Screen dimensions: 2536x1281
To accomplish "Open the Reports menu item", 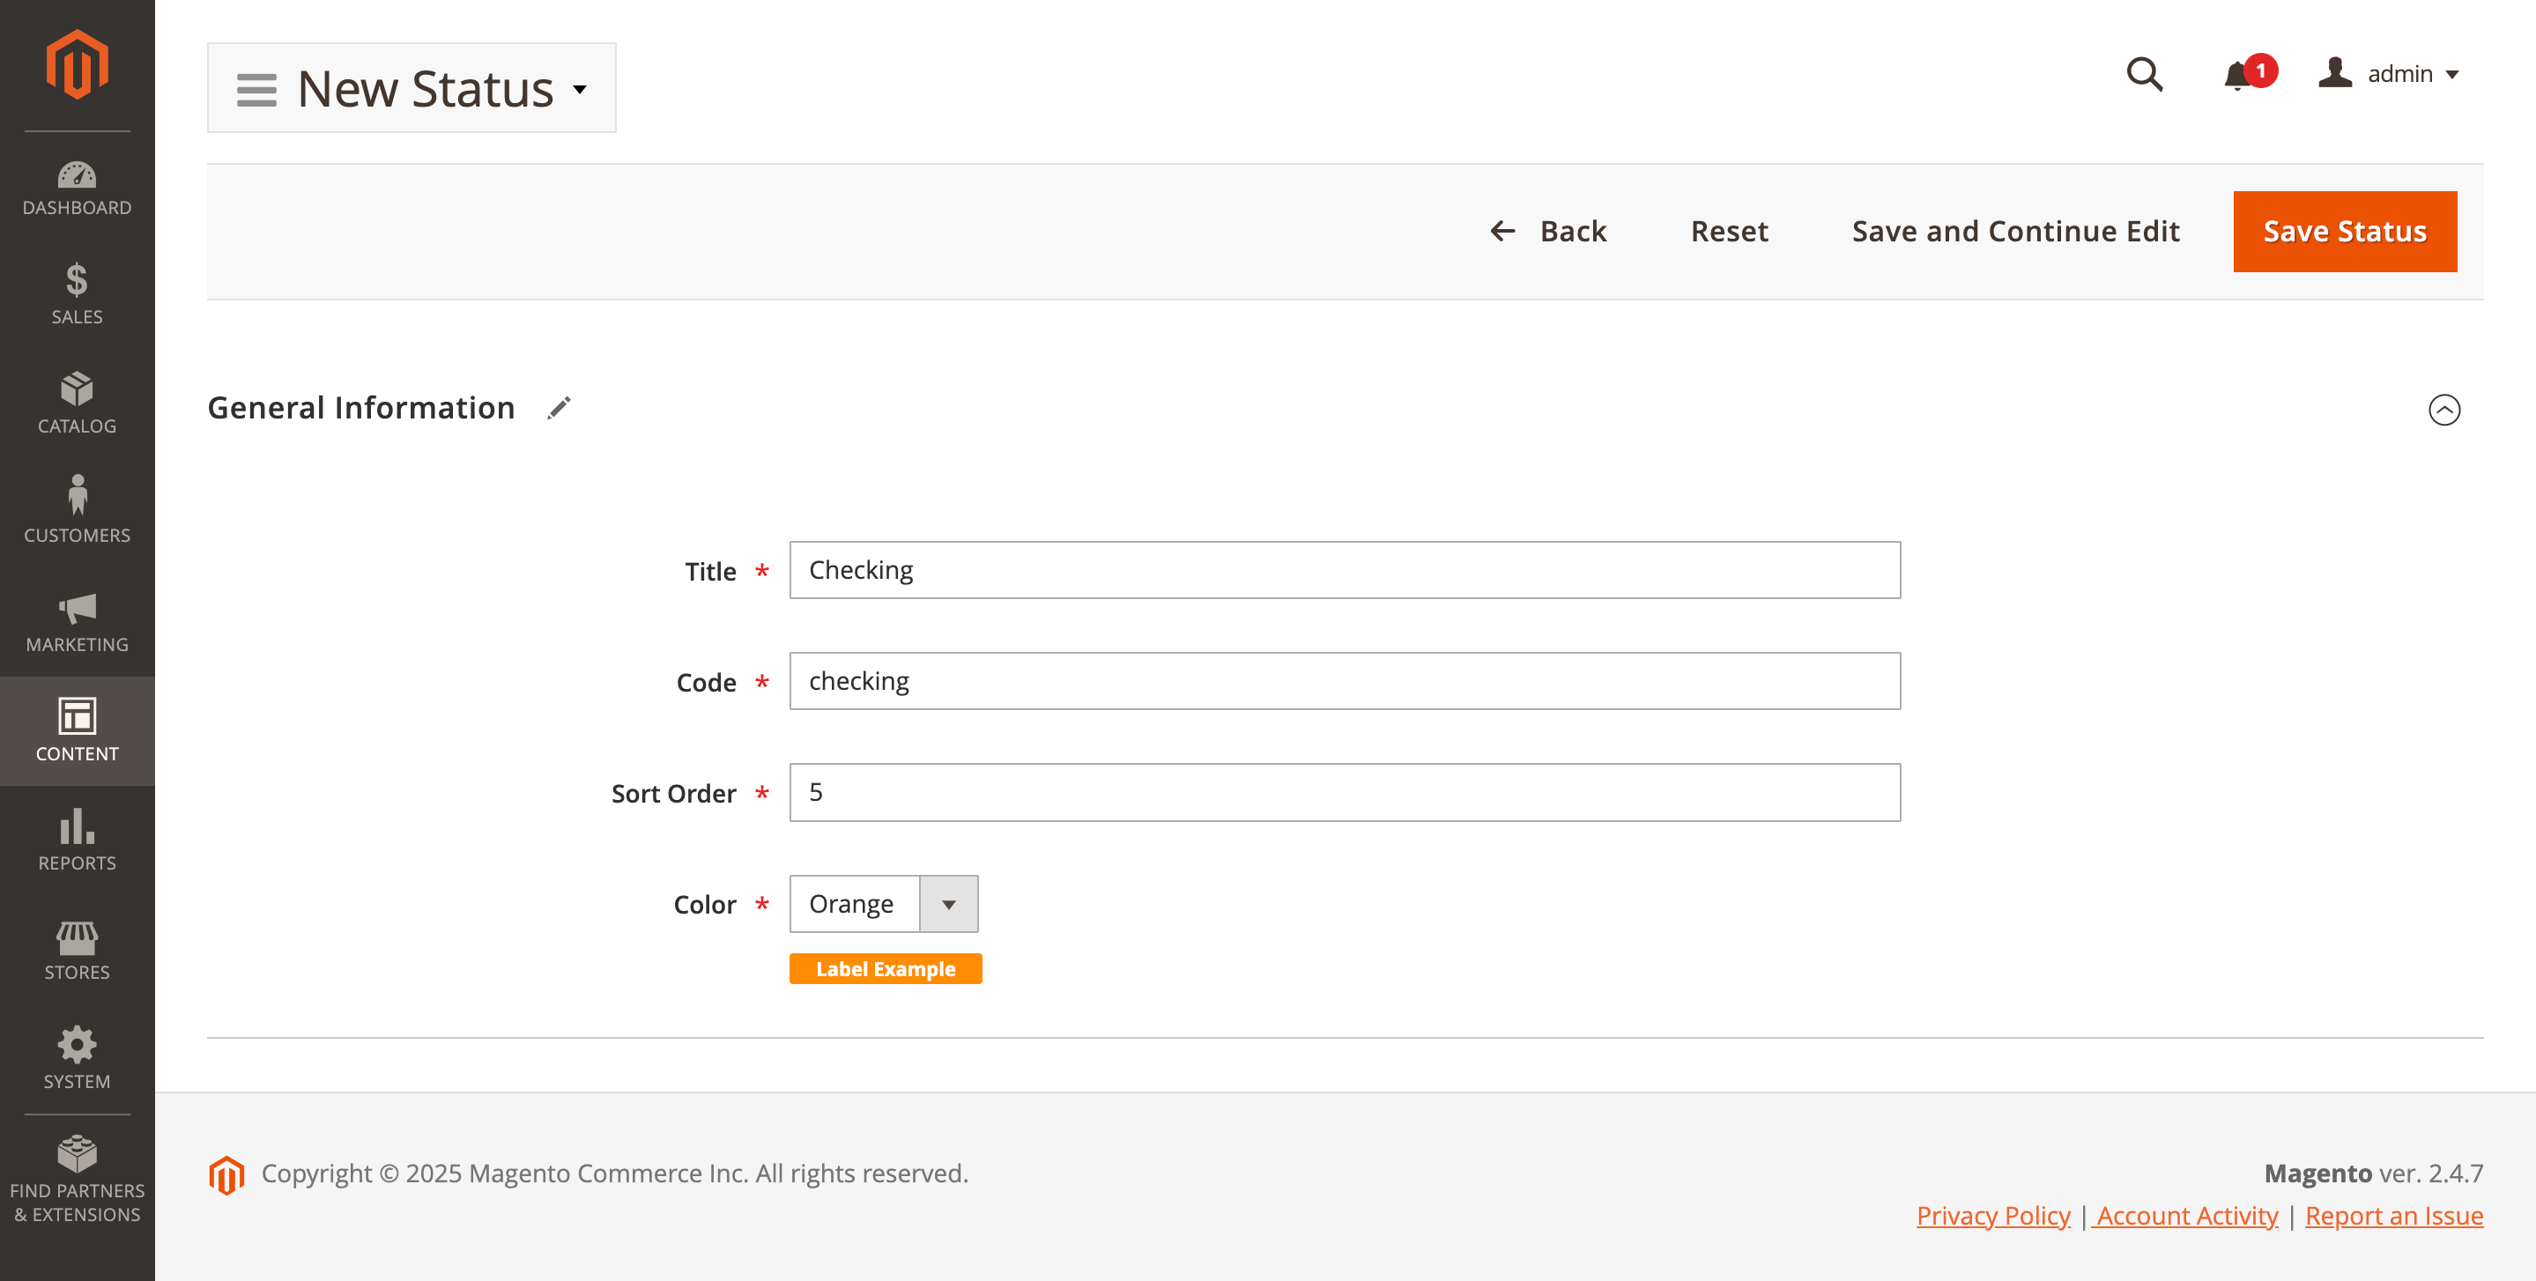I will [77, 840].
